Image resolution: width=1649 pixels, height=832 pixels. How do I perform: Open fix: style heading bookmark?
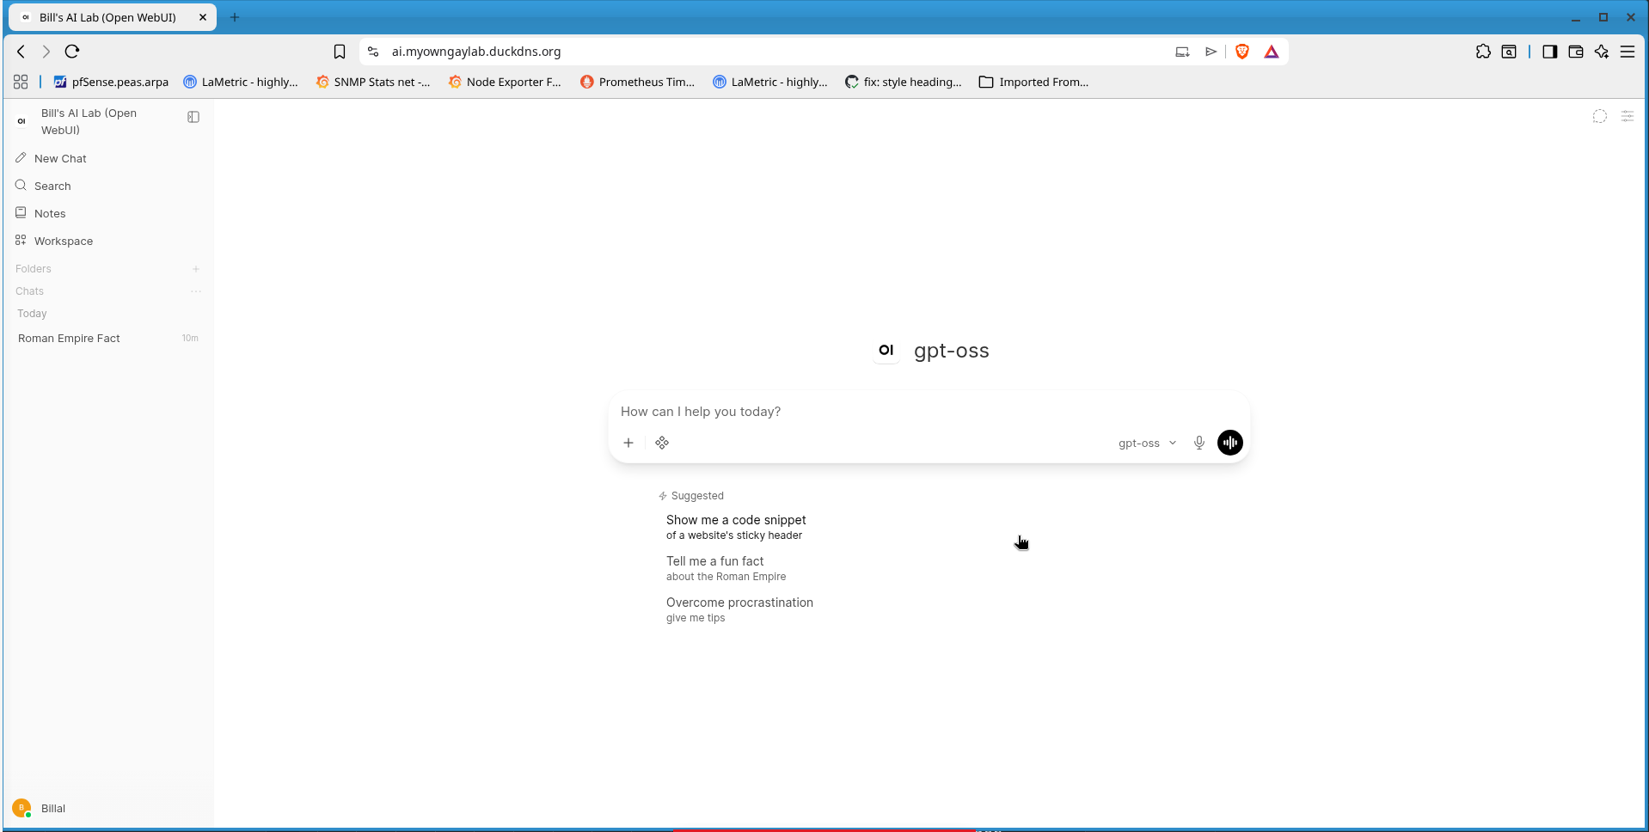pyautogui.click(x=904, y=82)
